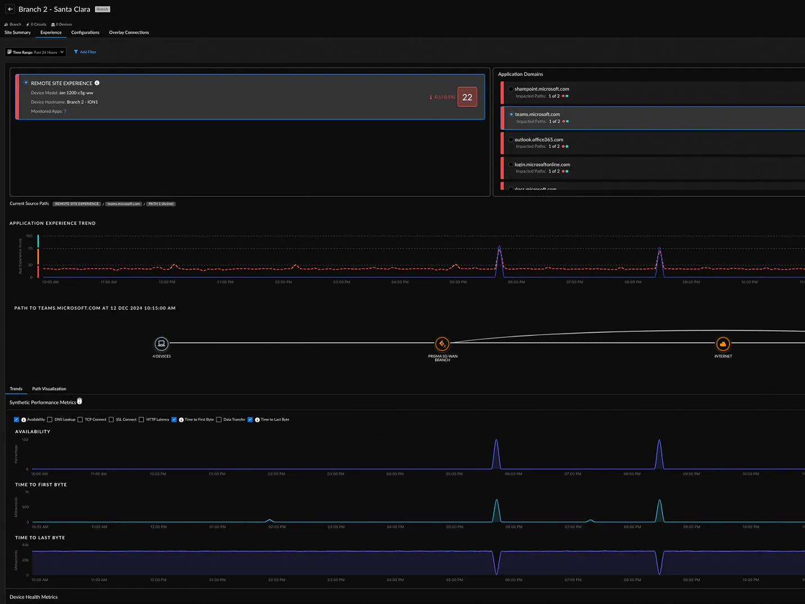The height and width of the screenshot is (604, 805).
Task: Click the info icon next to Synthetic Performance Metrics
Action: tap(79, 401)
